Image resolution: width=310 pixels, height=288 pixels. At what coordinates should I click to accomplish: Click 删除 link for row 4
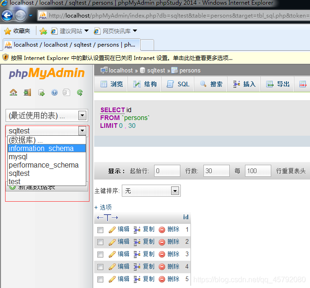173,267
